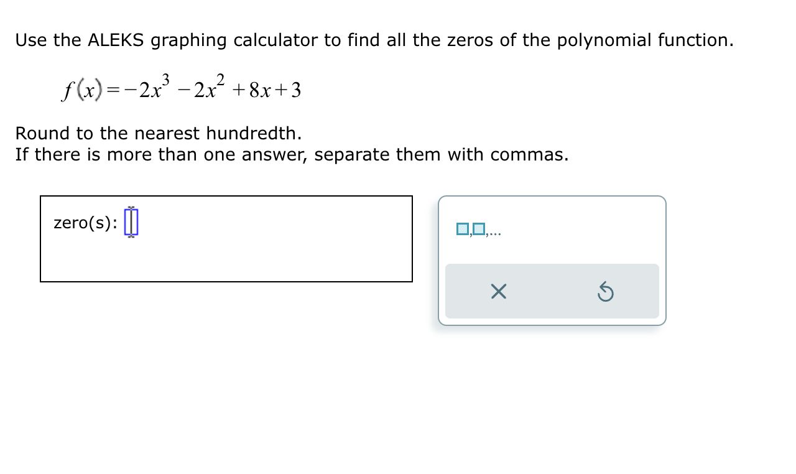Click the Round to nearest hundredth instruction text
Screen dimensions: 796x474
click(159, 133)
